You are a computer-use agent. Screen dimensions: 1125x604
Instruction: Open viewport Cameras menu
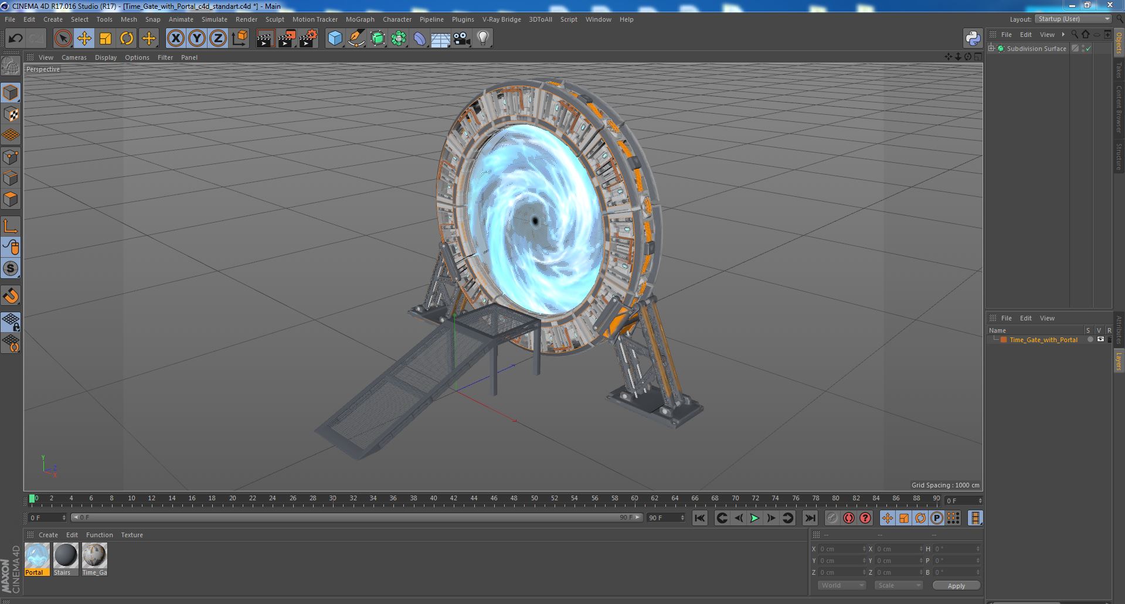click(x=74, y=57)
